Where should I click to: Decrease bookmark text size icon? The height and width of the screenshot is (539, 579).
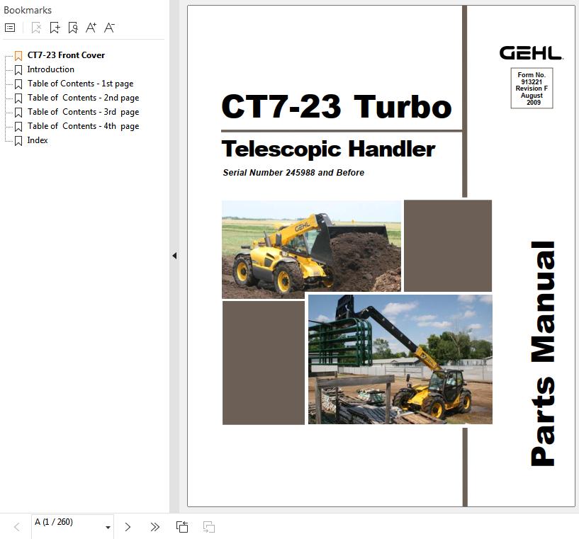109,28
